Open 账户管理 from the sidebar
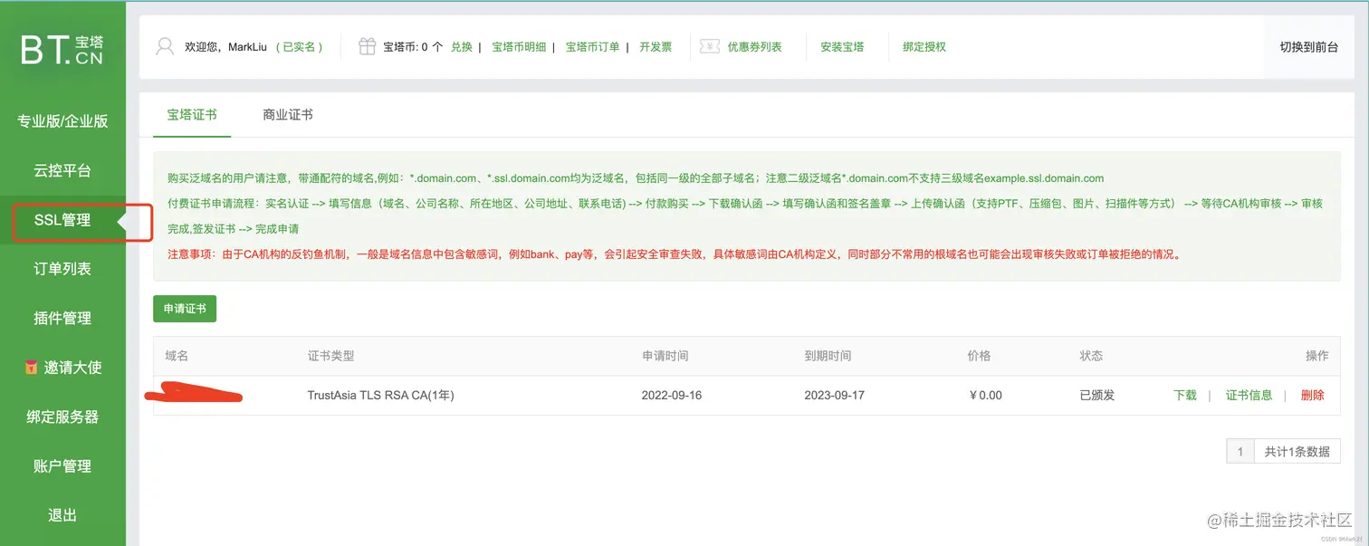Screen dimensions: 1369x546 [x=62, y=465]
